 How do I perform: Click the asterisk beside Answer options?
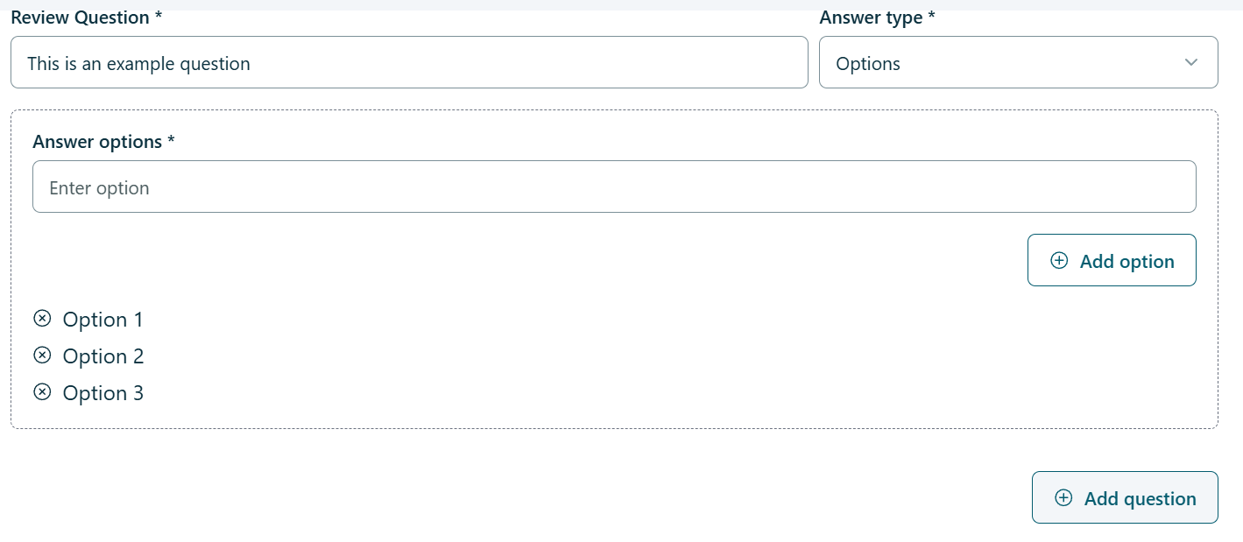172,141
